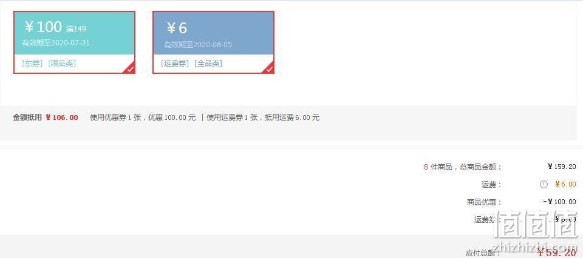Image resolution: width=583 pixels, height=258 pixels.
Task: Click the [运费券] tag label
Action: [x=175, y=64]
